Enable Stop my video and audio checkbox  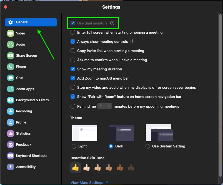coord(73,87)
